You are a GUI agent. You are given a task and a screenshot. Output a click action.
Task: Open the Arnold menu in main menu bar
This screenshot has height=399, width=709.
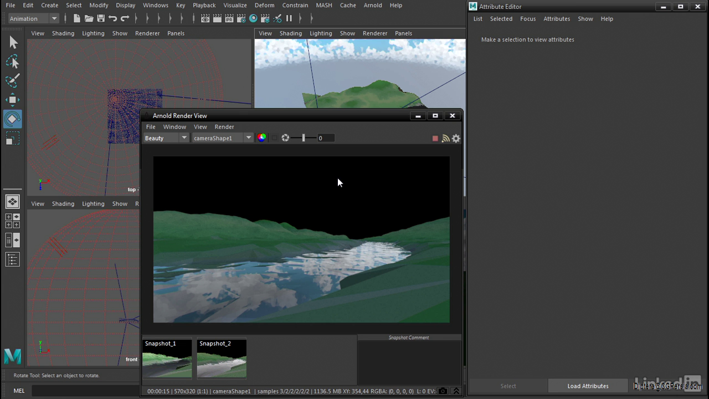tap(373, 5)
